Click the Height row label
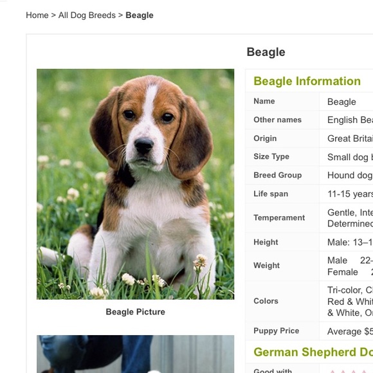This screenshot has width=373, height=373. pos(266,242)
